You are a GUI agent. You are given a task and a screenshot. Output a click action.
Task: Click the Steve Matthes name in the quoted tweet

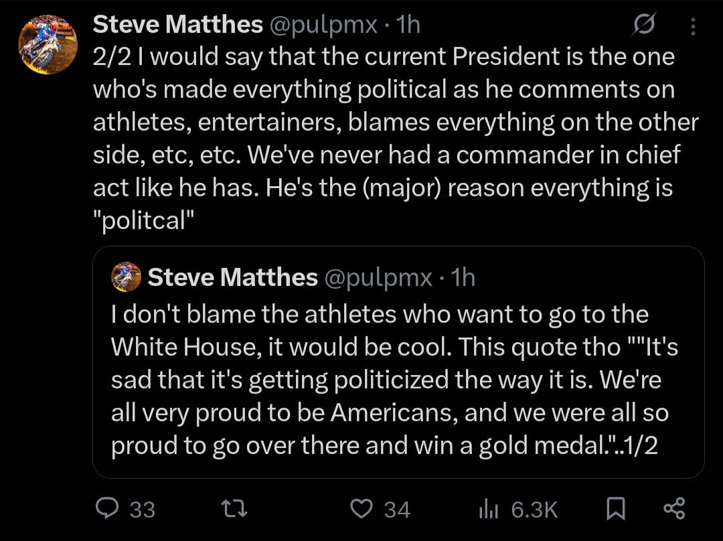coord(232,277)
